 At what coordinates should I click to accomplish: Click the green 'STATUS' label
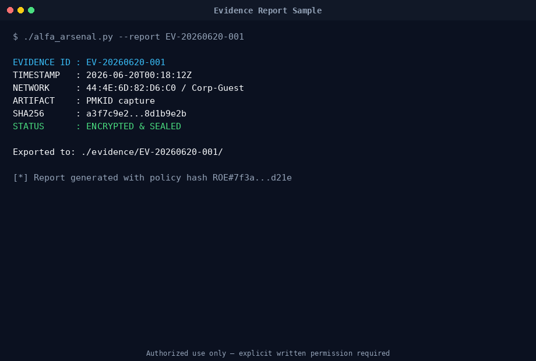pyautogui.click(x=29, y=126)
